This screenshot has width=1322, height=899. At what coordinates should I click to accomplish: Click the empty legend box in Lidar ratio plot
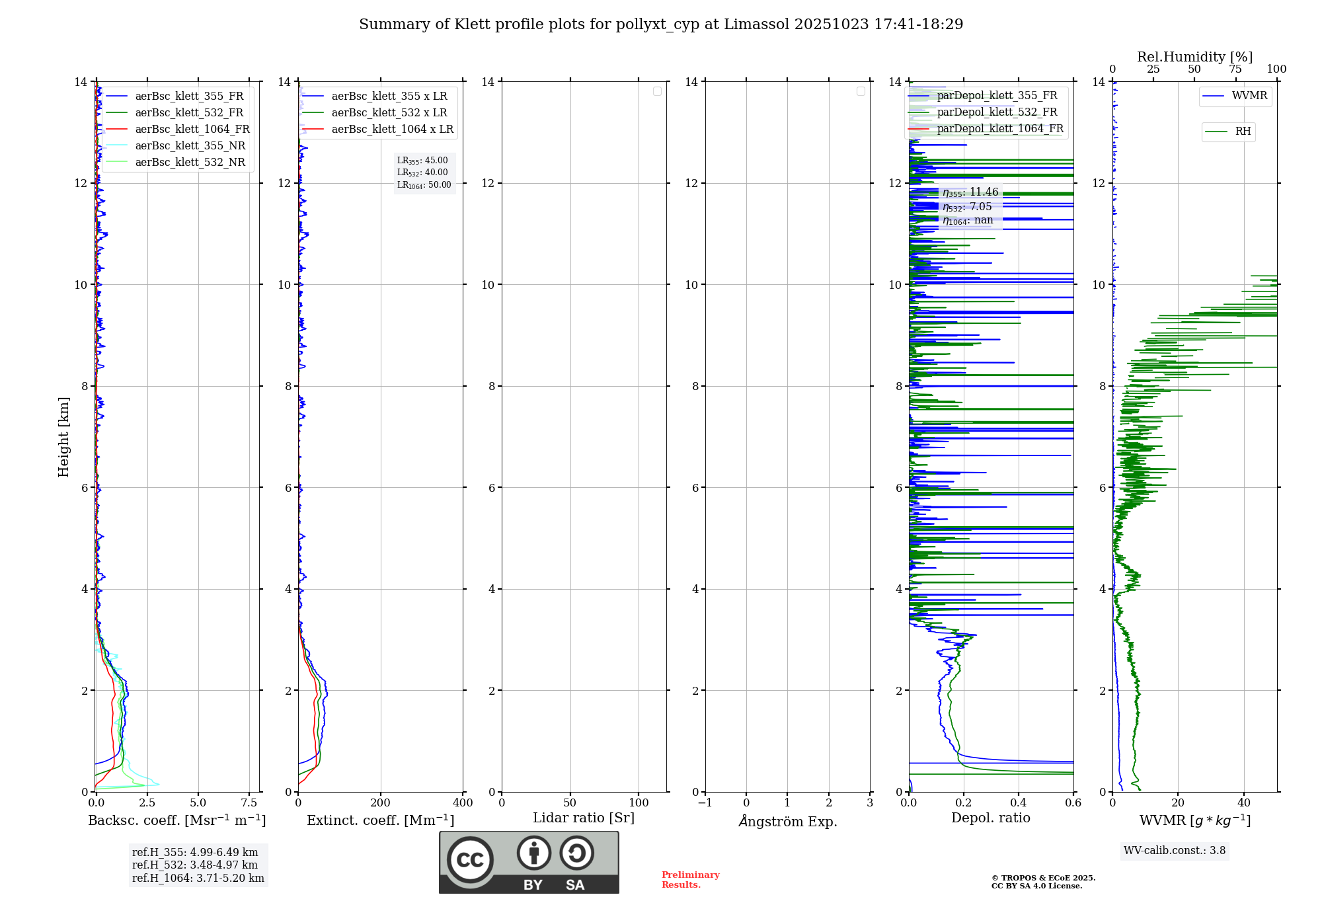point(657,91)
